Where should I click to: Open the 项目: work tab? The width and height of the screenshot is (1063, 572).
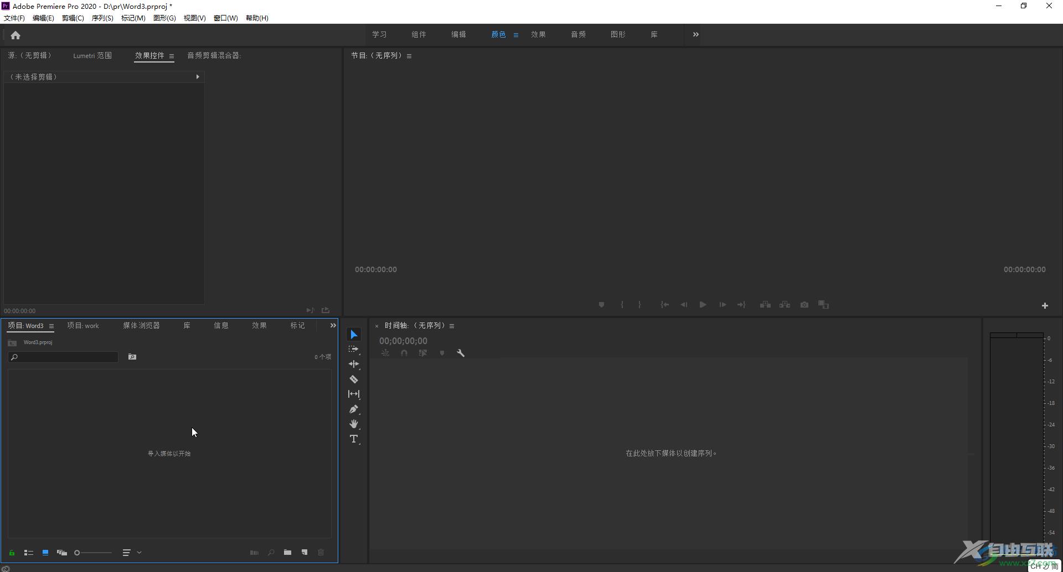pyautogui.click(x=83, y=325)
